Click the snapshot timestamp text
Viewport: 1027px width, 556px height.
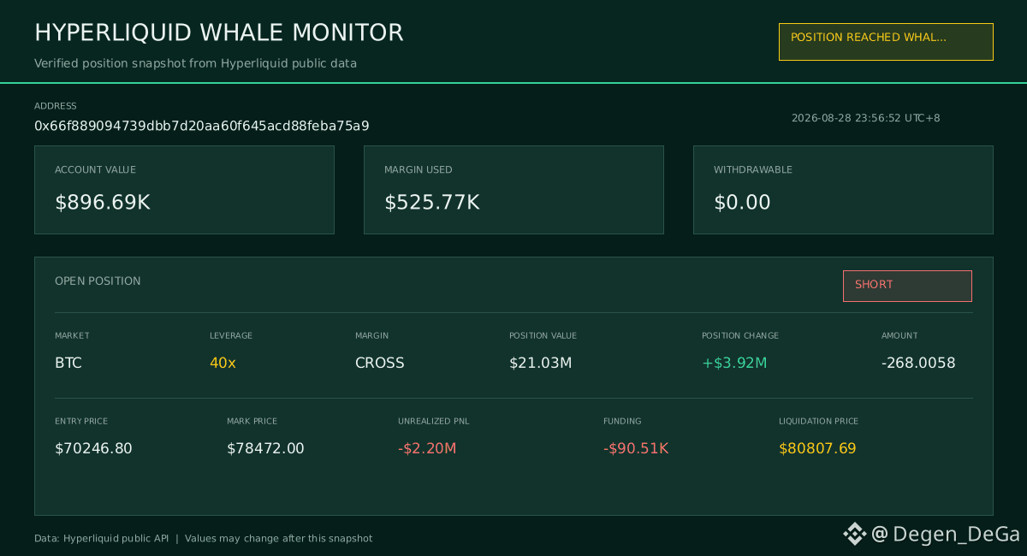point(865,118)
